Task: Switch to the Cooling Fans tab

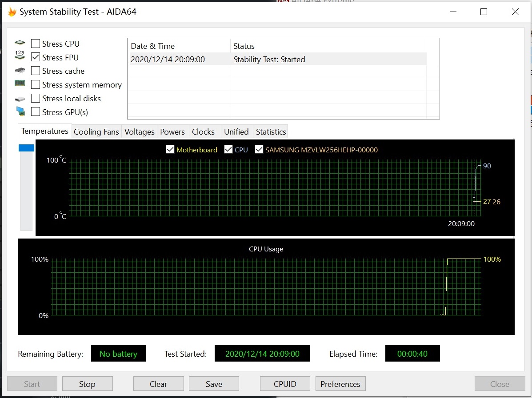Action: tap(96, 131)
